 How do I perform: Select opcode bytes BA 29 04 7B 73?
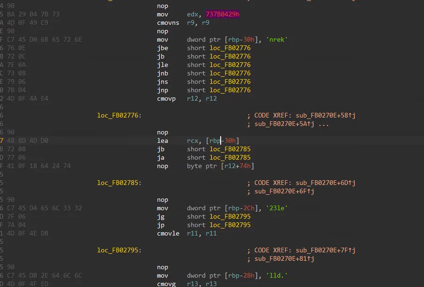[33, 15]
